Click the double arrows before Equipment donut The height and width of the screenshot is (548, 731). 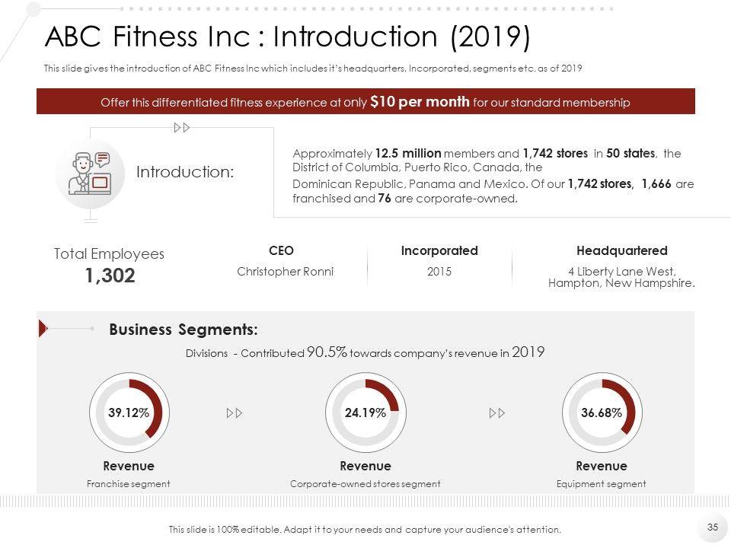497,413
